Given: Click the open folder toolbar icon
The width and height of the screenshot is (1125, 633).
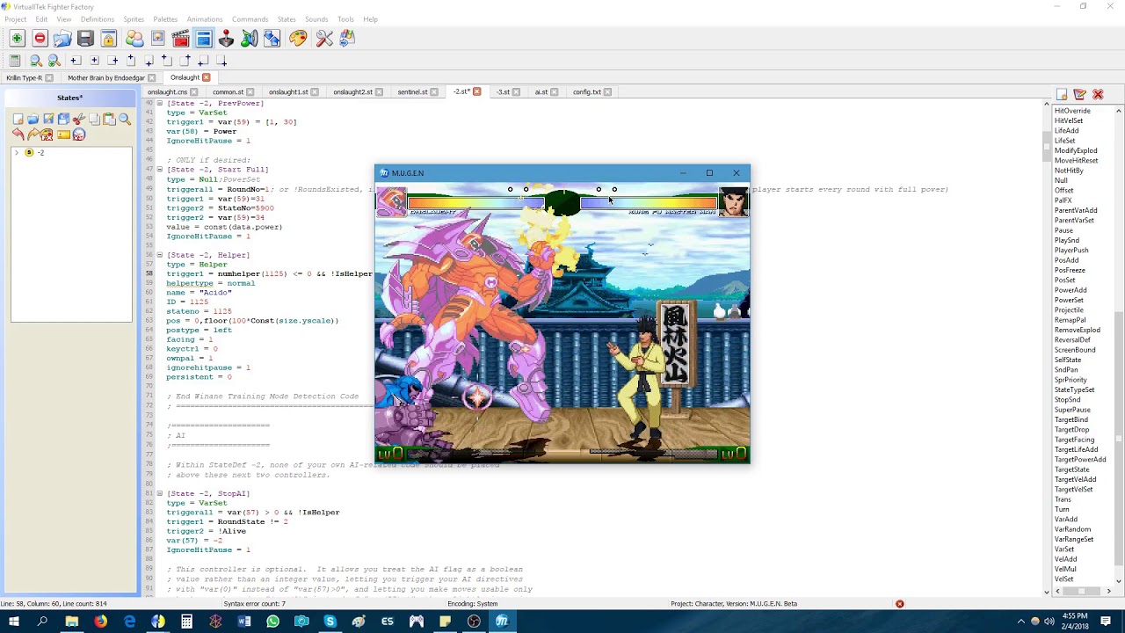Looking at the screenshot, I should [x=62, y=38].
